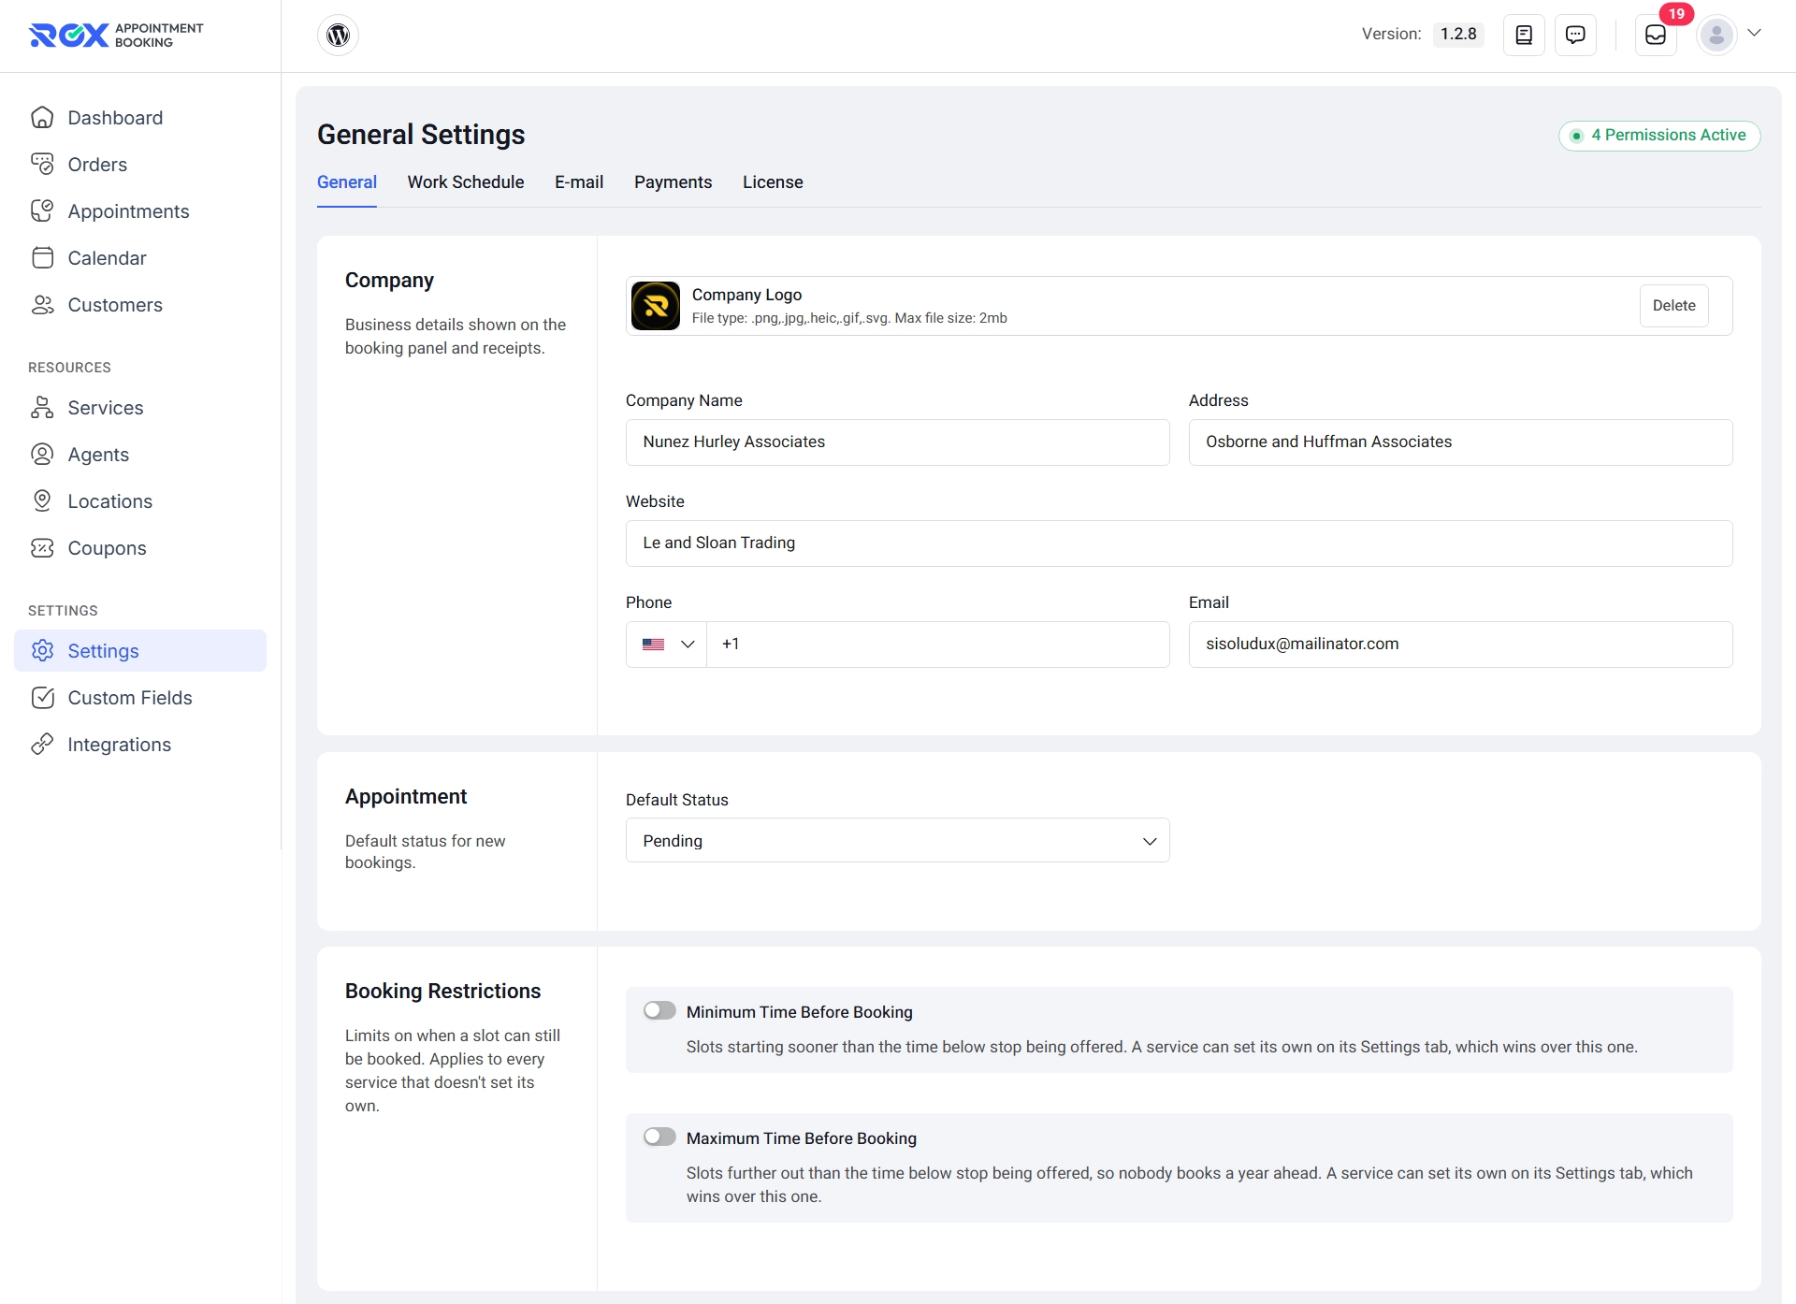The width and height of the screenshot is (1796, 1304).
Task: Open Coupons in the sidebar
Action: coord(140,548)
